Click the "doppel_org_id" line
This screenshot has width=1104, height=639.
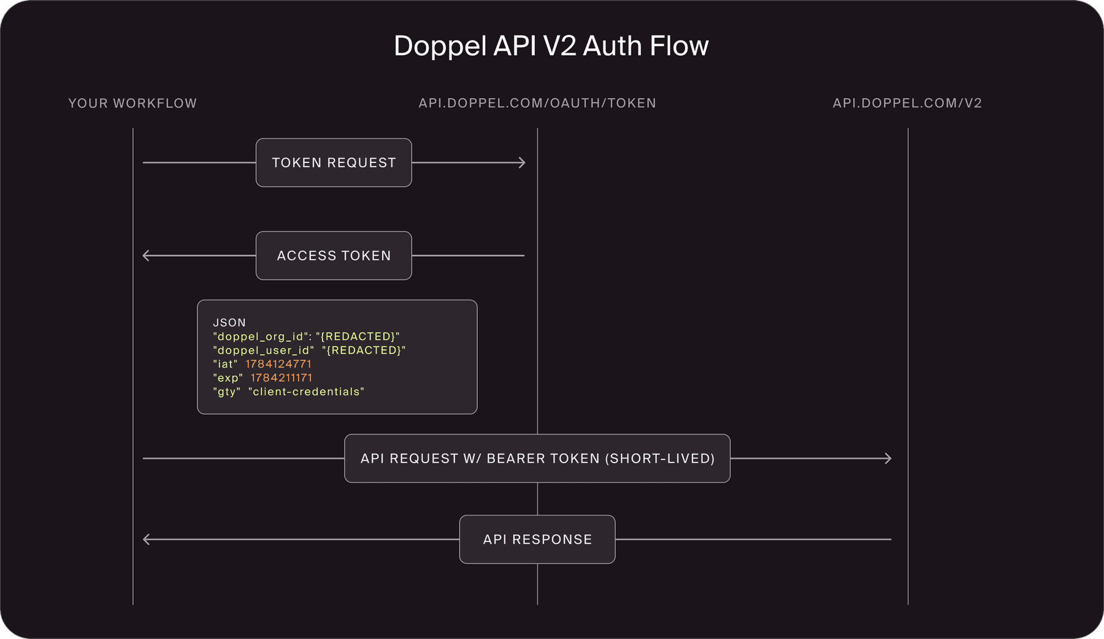click(306, 336)
